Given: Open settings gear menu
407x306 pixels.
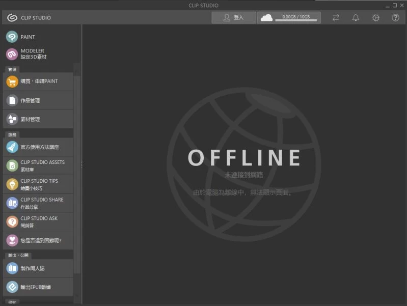Looking at the screenshot, I should click(376, 18).
